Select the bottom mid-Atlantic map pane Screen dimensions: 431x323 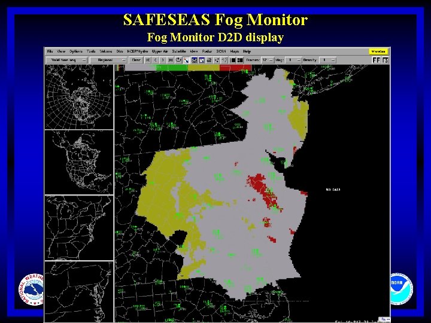[79, 292]
